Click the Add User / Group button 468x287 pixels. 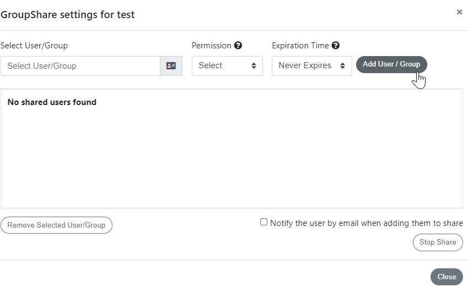(x=391, y=64)
